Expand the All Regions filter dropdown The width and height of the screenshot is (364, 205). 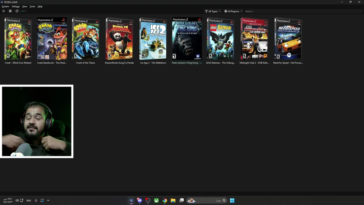233,11
